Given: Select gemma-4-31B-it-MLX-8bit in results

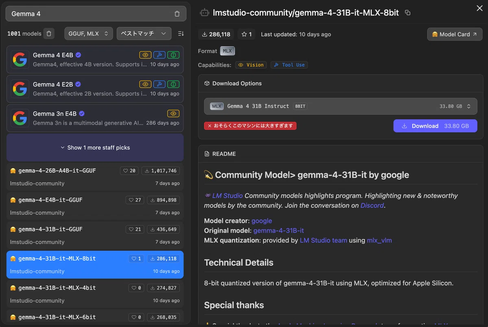Looking at the screenshot, I should tap(95, 265).
